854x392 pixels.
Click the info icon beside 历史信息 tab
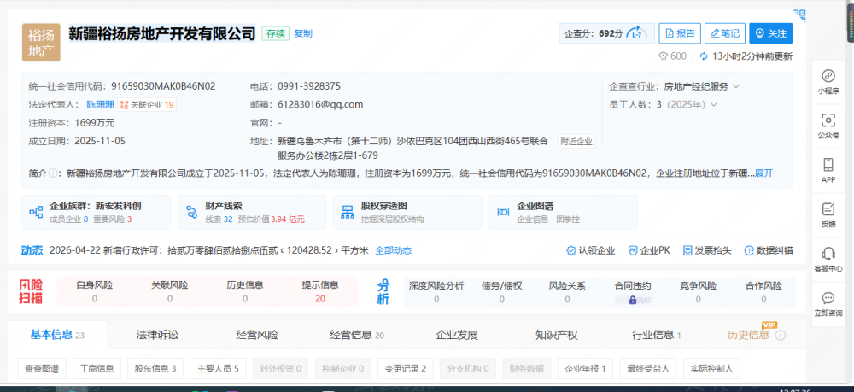[781, 336]
